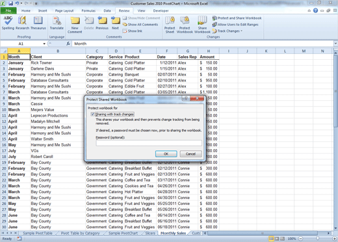Toggle Sharing with track changes checkbox
Screen dimensions: 338x242
tap(93, 114)
